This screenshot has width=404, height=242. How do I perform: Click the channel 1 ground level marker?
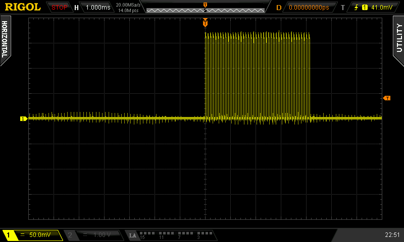point(24,118)
